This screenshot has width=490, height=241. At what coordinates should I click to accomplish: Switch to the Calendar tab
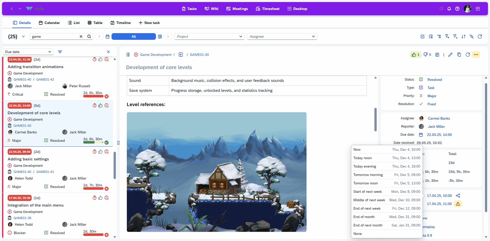49,23
